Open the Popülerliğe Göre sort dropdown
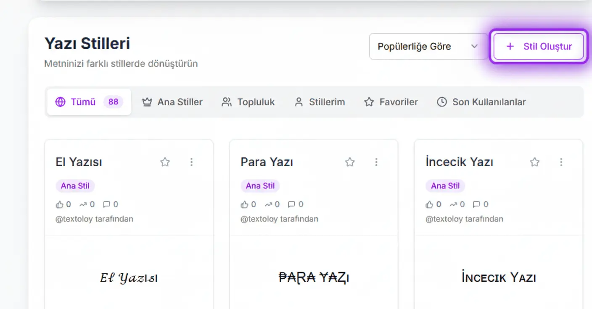 [428, 46]
